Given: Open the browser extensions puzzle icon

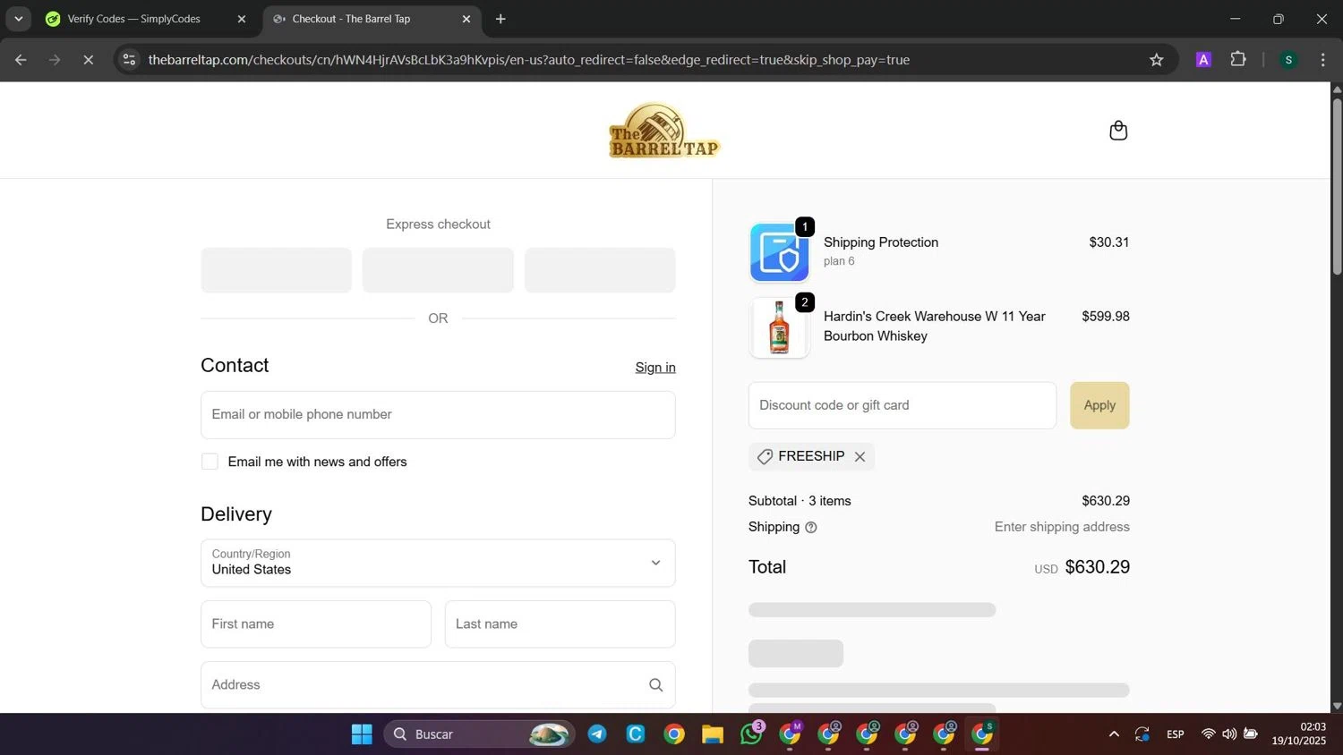Looking at the screenshot, I should click(x=1238, y=60).
